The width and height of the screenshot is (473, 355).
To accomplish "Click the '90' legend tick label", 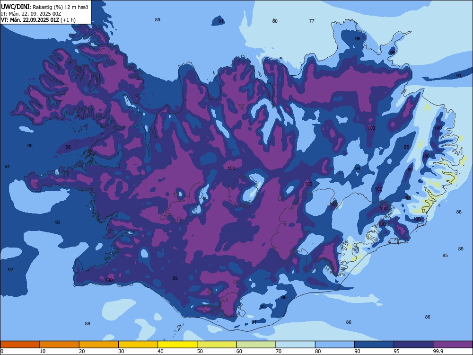I will pos(358,351).
